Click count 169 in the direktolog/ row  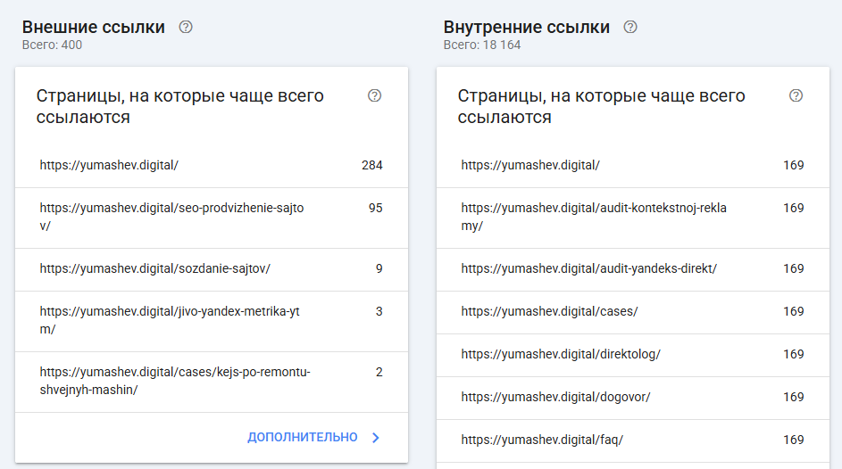(x=794, y=354)
